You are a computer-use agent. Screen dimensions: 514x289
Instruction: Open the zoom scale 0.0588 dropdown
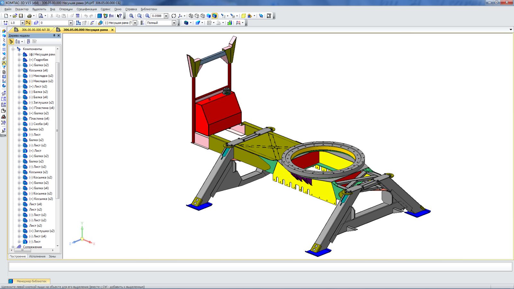pos(166,16)
